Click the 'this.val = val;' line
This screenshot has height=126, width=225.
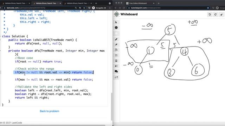32,15
